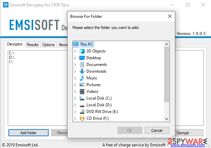
Task: Select the Documents folder label
Action: pyautogui.click(x=97, y=65)
